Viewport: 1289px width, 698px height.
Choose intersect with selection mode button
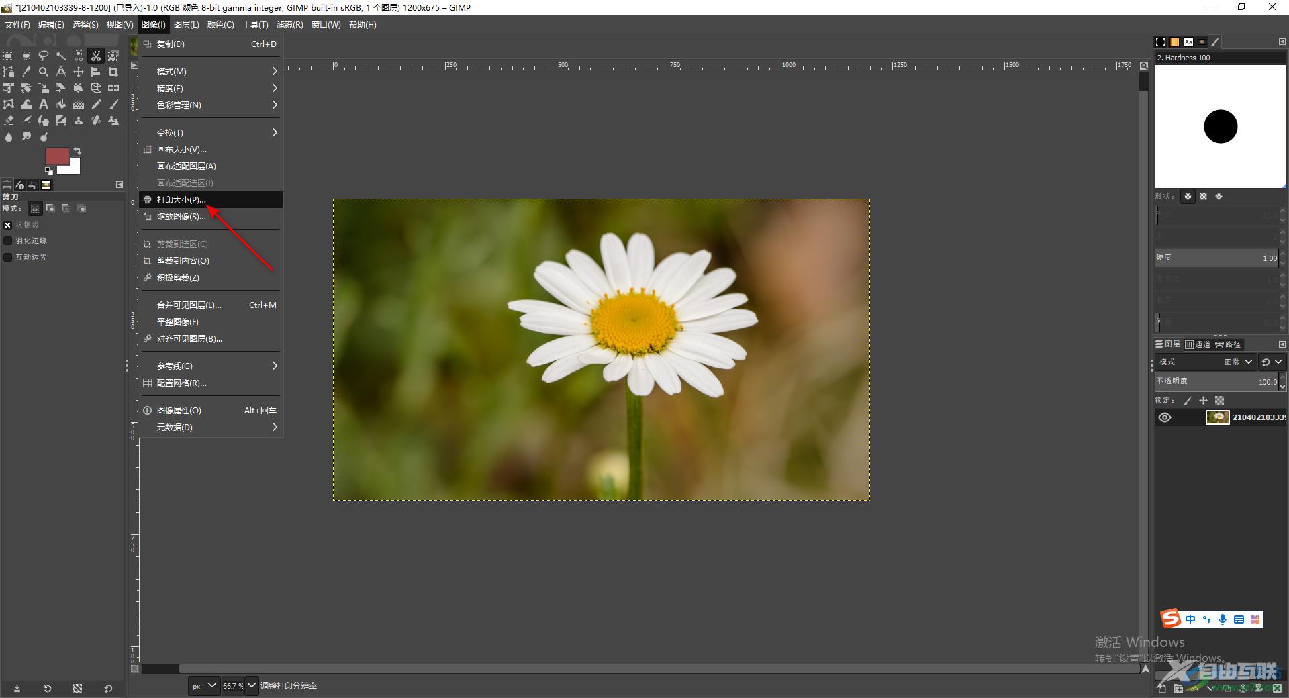tap(82, 208)
